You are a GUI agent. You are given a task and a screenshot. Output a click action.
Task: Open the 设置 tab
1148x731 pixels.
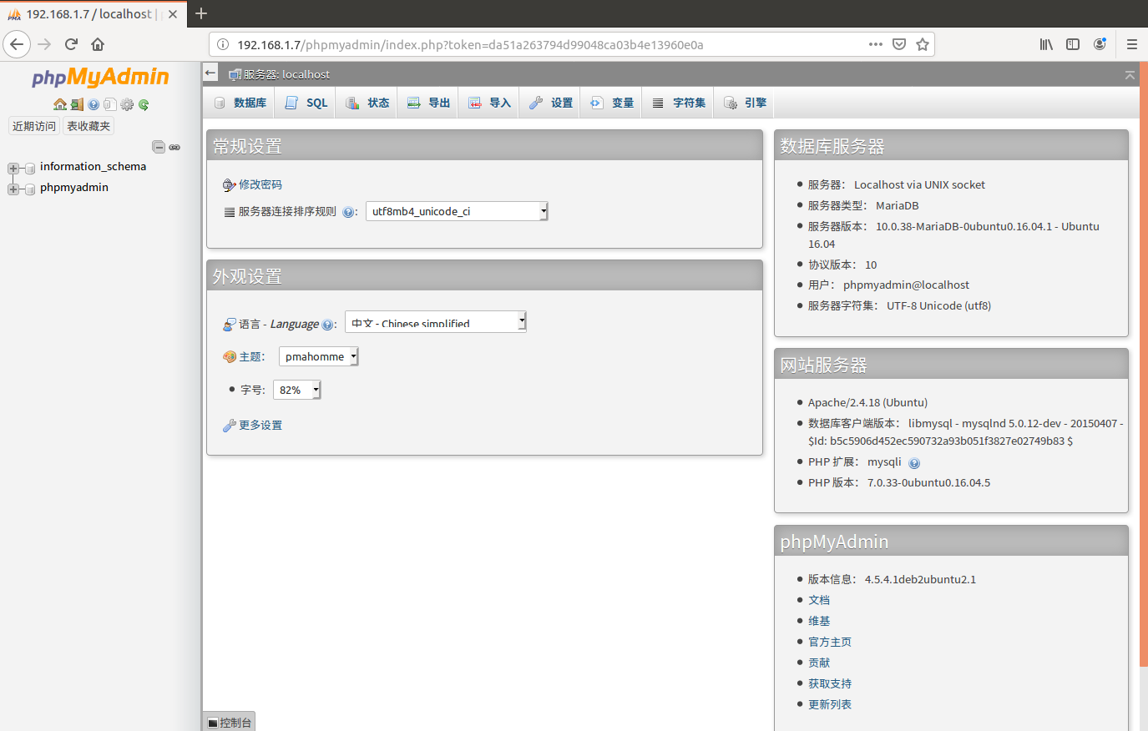(x=551, y=103)
